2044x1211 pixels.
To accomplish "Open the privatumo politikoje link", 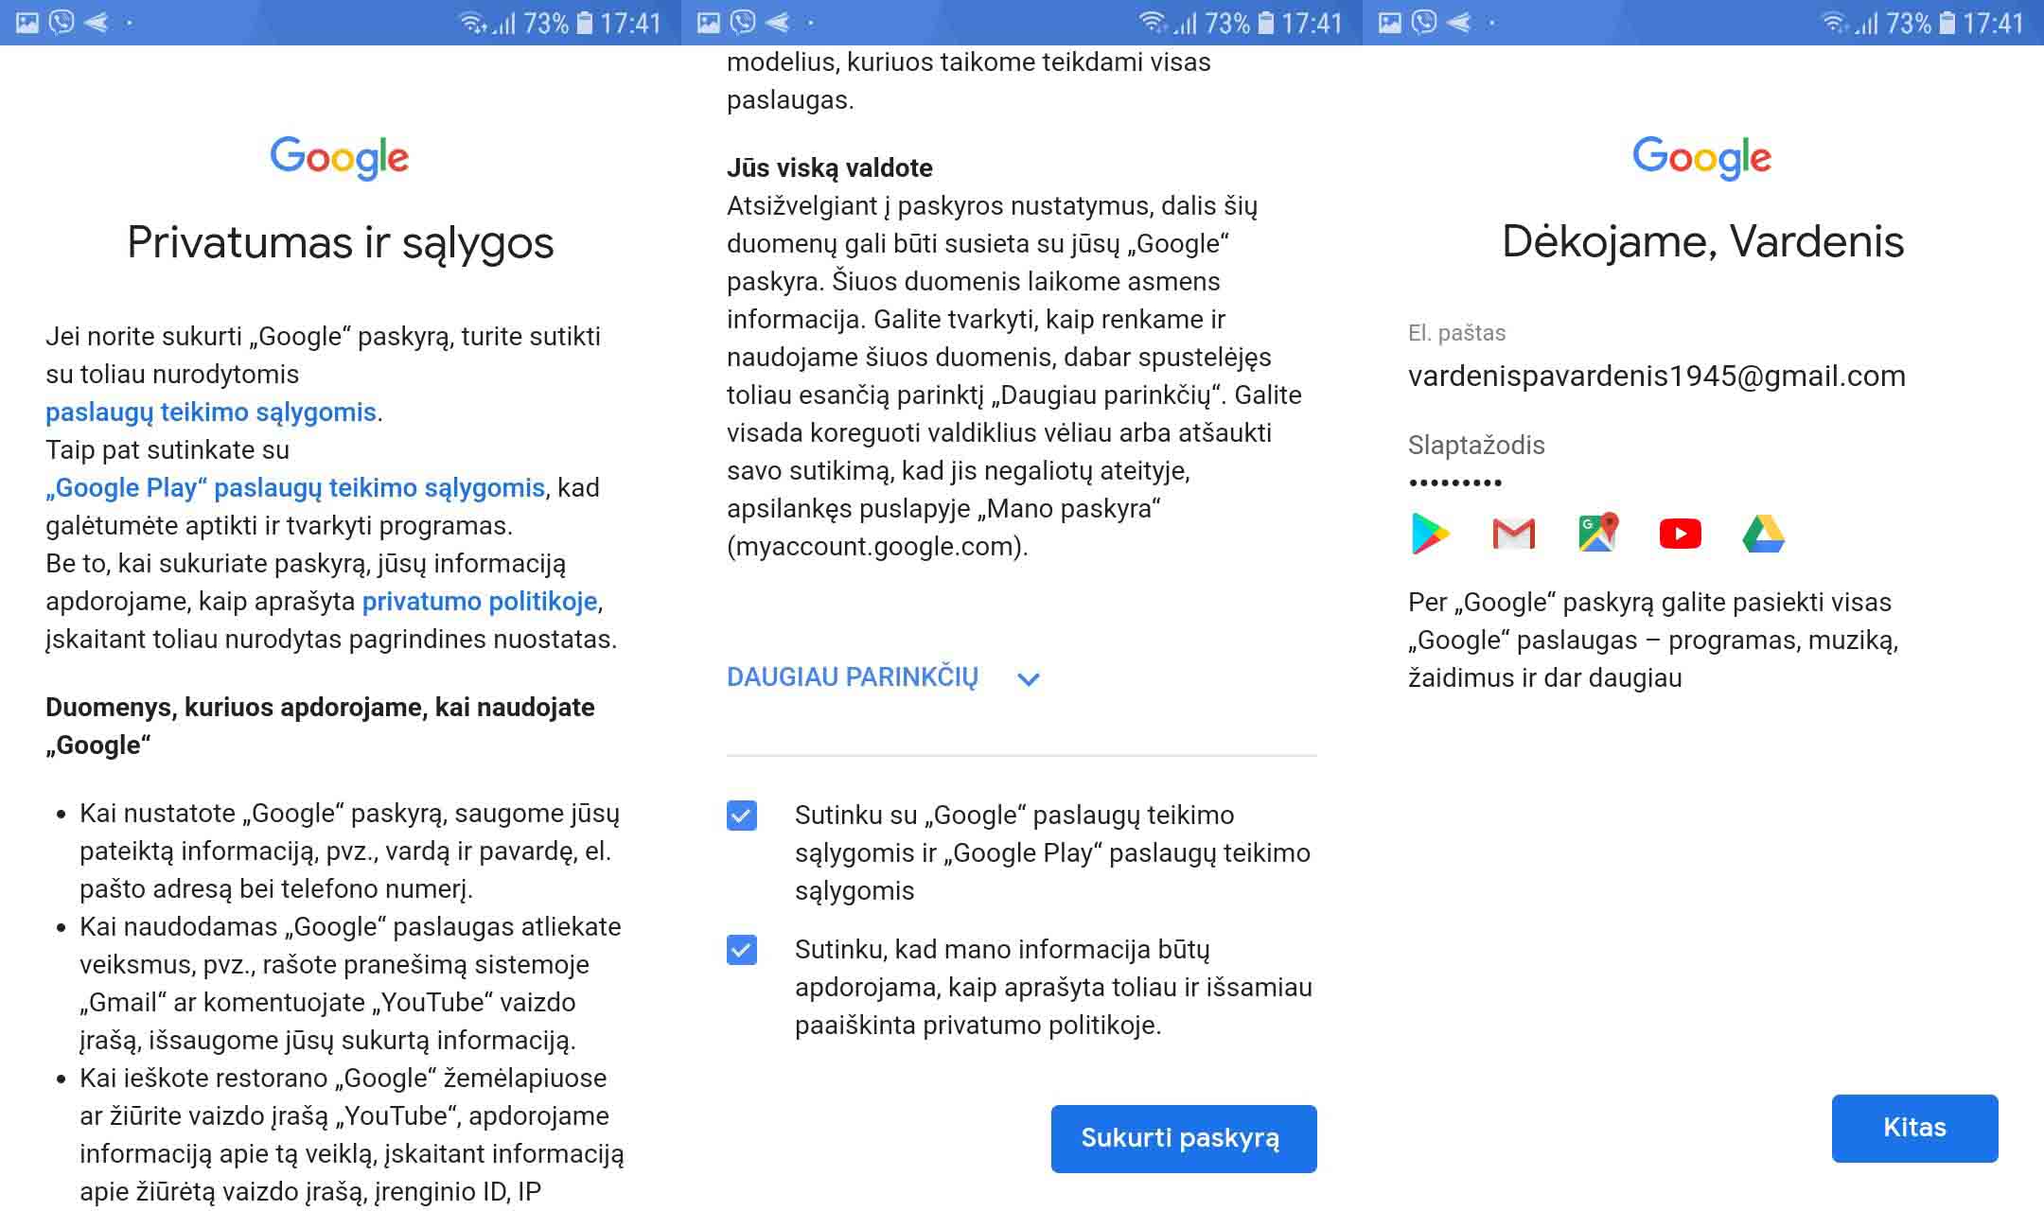I will (480, 602).
